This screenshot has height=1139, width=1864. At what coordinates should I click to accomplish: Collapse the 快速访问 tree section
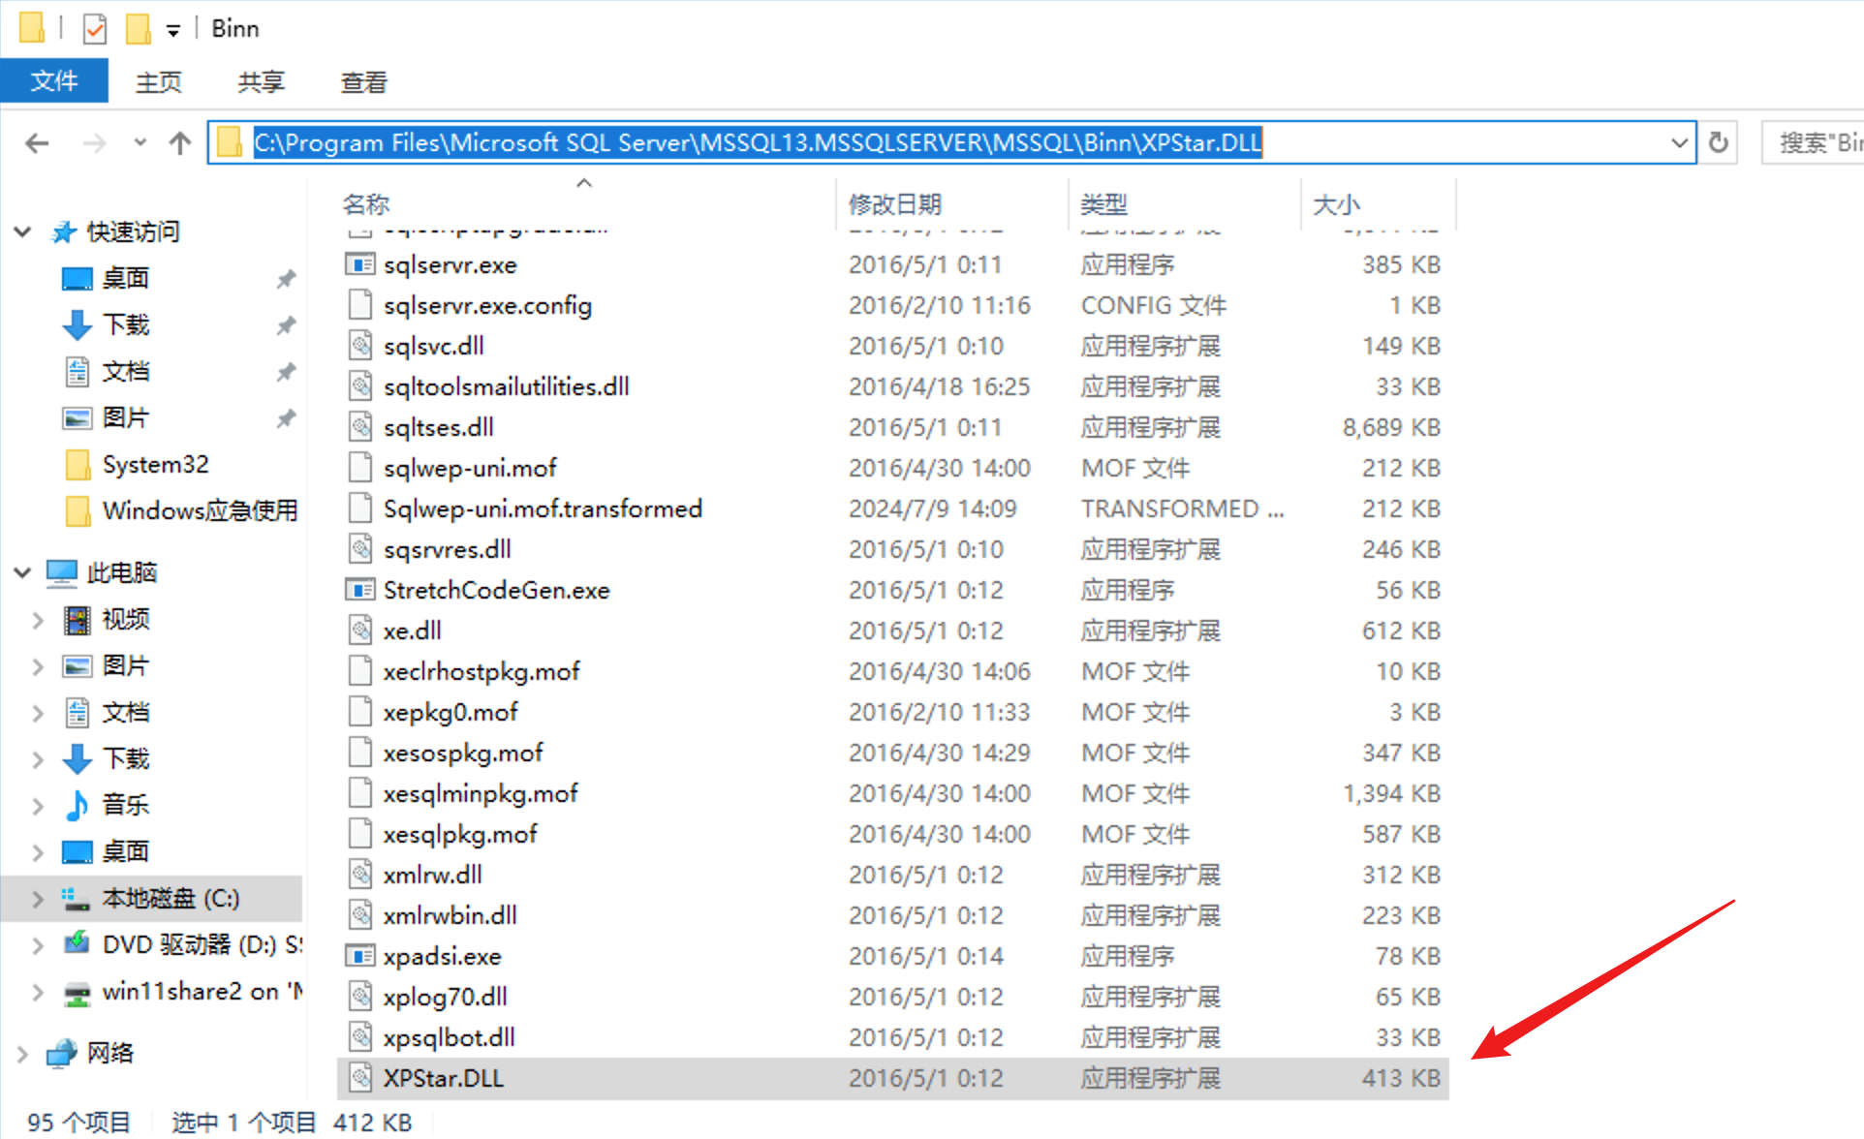[x=22, y=231]
